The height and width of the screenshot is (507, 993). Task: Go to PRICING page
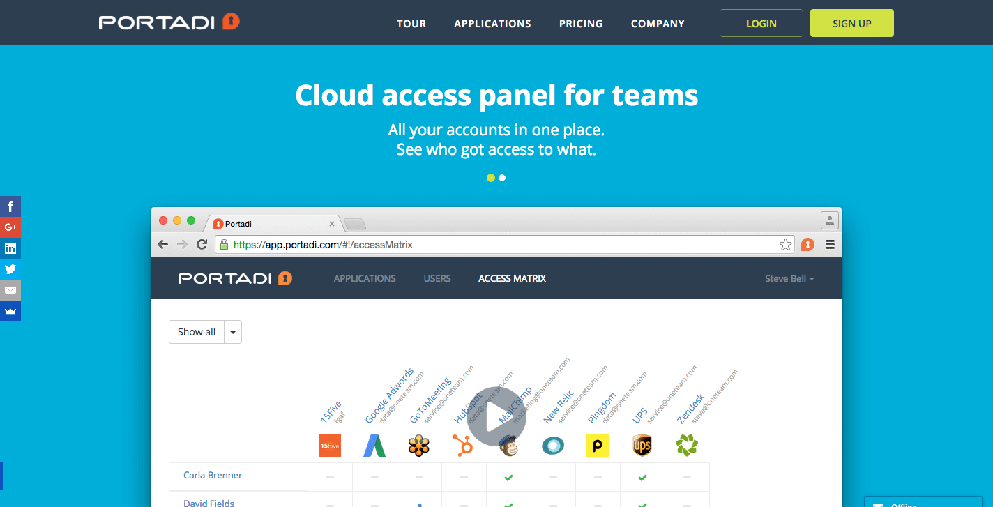[581, 23]
